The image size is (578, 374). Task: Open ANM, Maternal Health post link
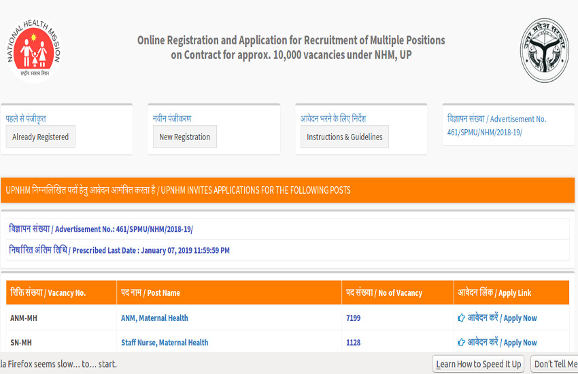[x=154, y=318]
